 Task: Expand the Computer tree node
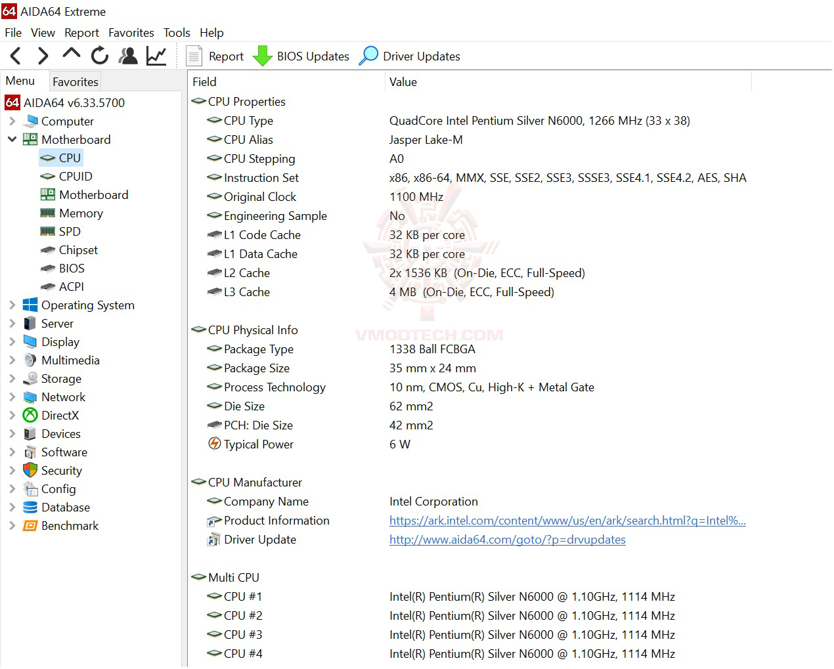[12, 121]
